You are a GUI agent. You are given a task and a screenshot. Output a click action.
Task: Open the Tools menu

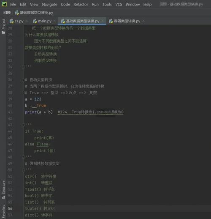pyautogui.click(x=107, y=5)
